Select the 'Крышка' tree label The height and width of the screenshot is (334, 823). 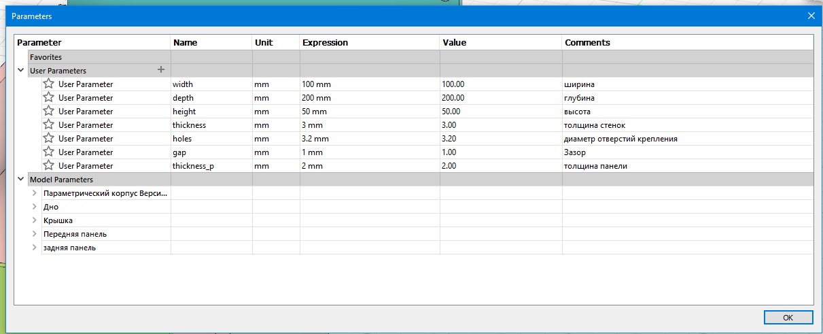click(x=58, y=220)
